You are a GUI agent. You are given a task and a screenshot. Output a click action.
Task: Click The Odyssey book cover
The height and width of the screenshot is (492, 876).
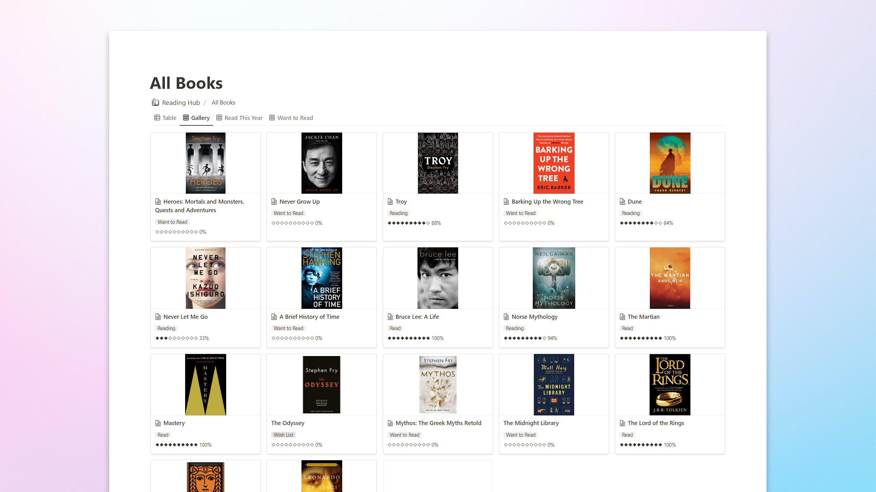[x=322, y=385]
